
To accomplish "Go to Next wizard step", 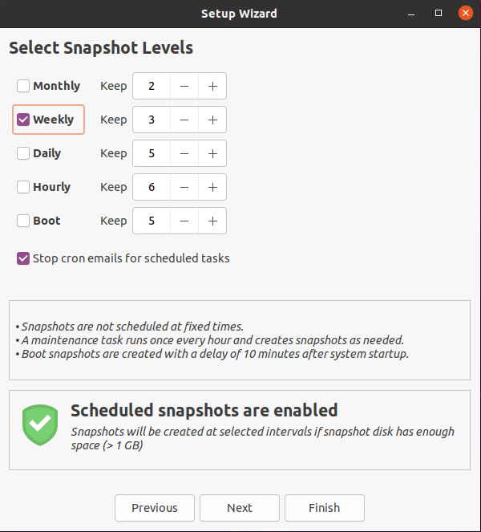I will (240, 508).
